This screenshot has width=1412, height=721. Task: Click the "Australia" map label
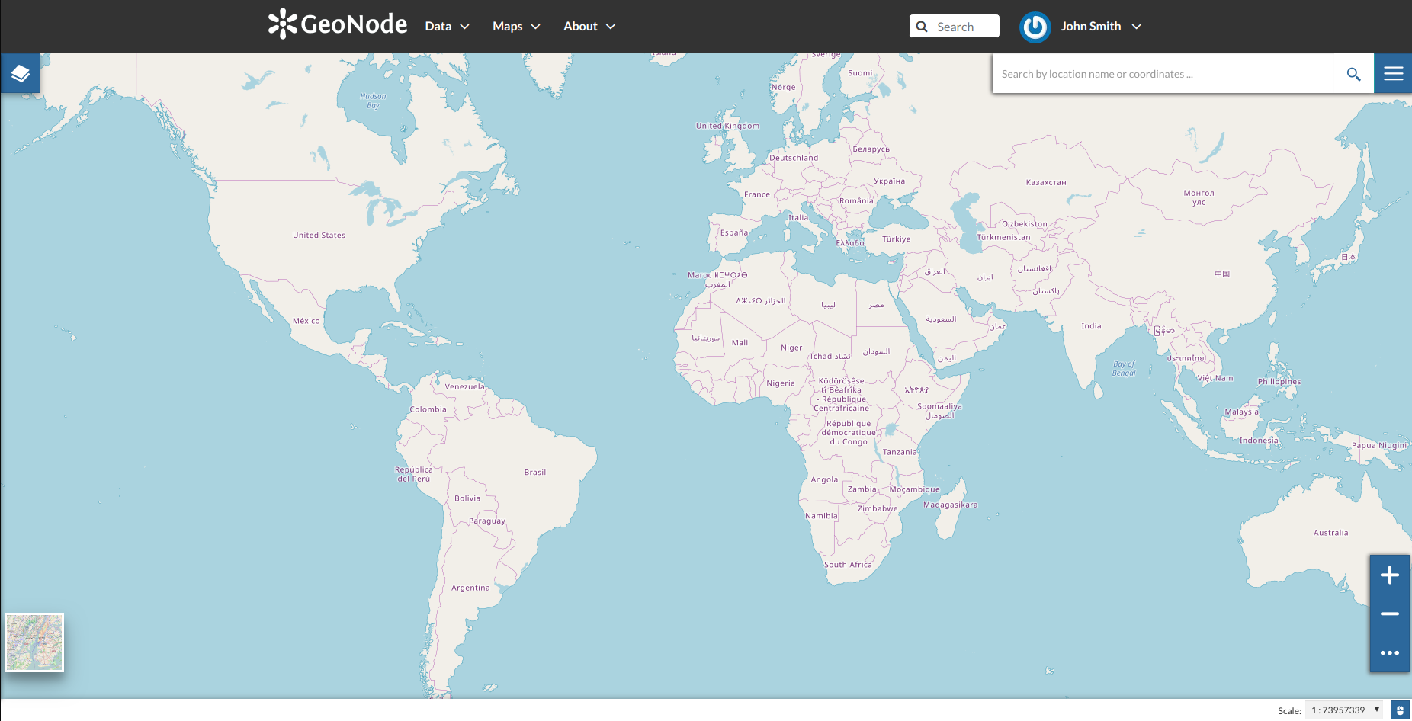point(1330,533)
